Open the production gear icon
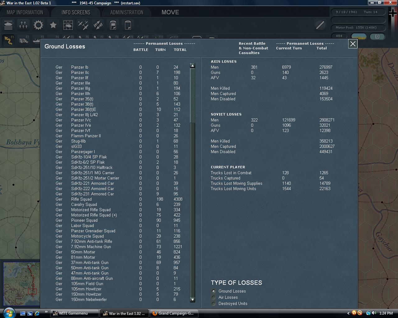398x318 pixels. [x=38, y=25]
